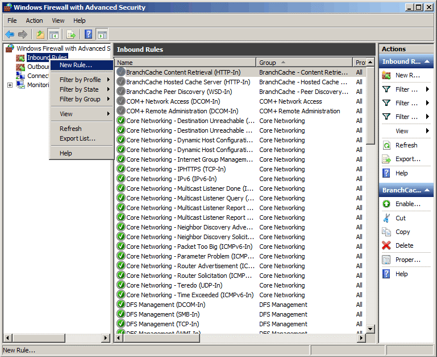This screenshot has height=357, width=437.
Task: Click the Cut scissors icon
Action: pos(386,218)
